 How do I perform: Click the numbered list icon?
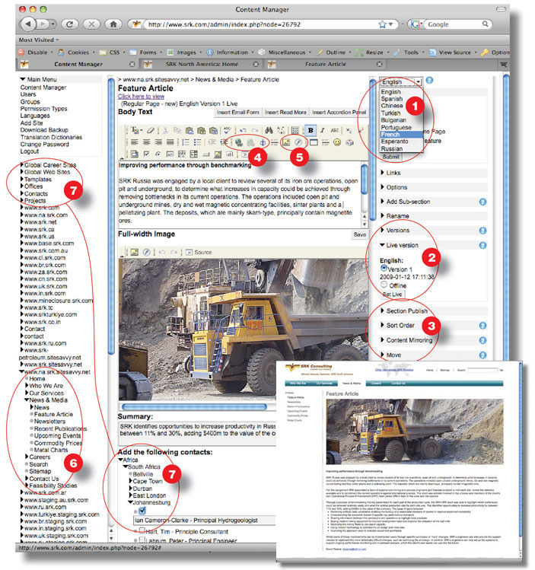[x=186, y=142]
